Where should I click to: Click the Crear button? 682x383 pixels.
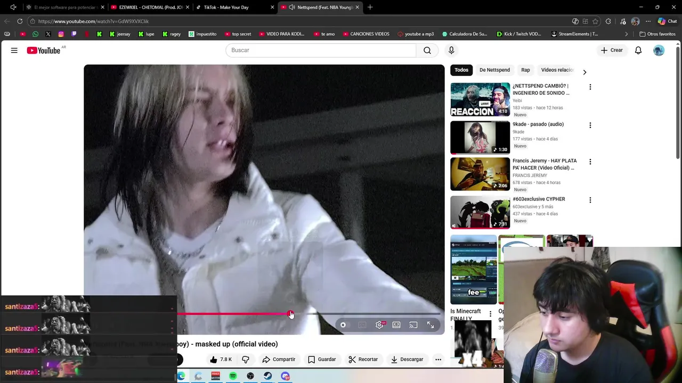coord(612,50)
